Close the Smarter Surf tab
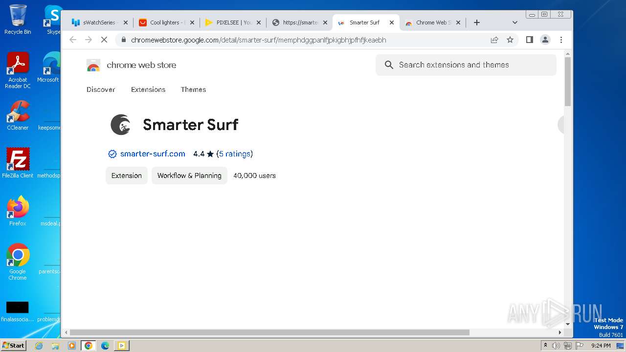Screen dimensions: 626x352 392,22
